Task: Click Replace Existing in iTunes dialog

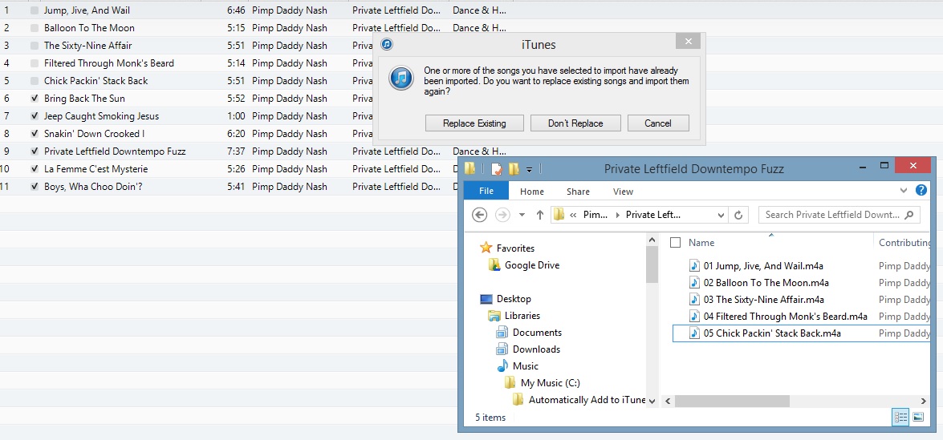Action: [474, 123]
